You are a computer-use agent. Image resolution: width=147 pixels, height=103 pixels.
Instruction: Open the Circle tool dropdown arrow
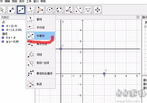(53, 13)
